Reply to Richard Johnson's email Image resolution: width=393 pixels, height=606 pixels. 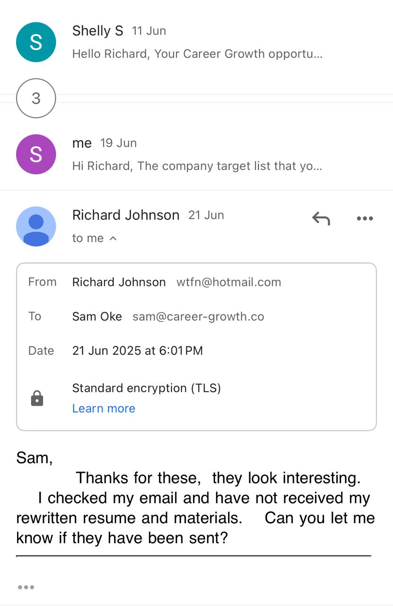pos(321,218)
